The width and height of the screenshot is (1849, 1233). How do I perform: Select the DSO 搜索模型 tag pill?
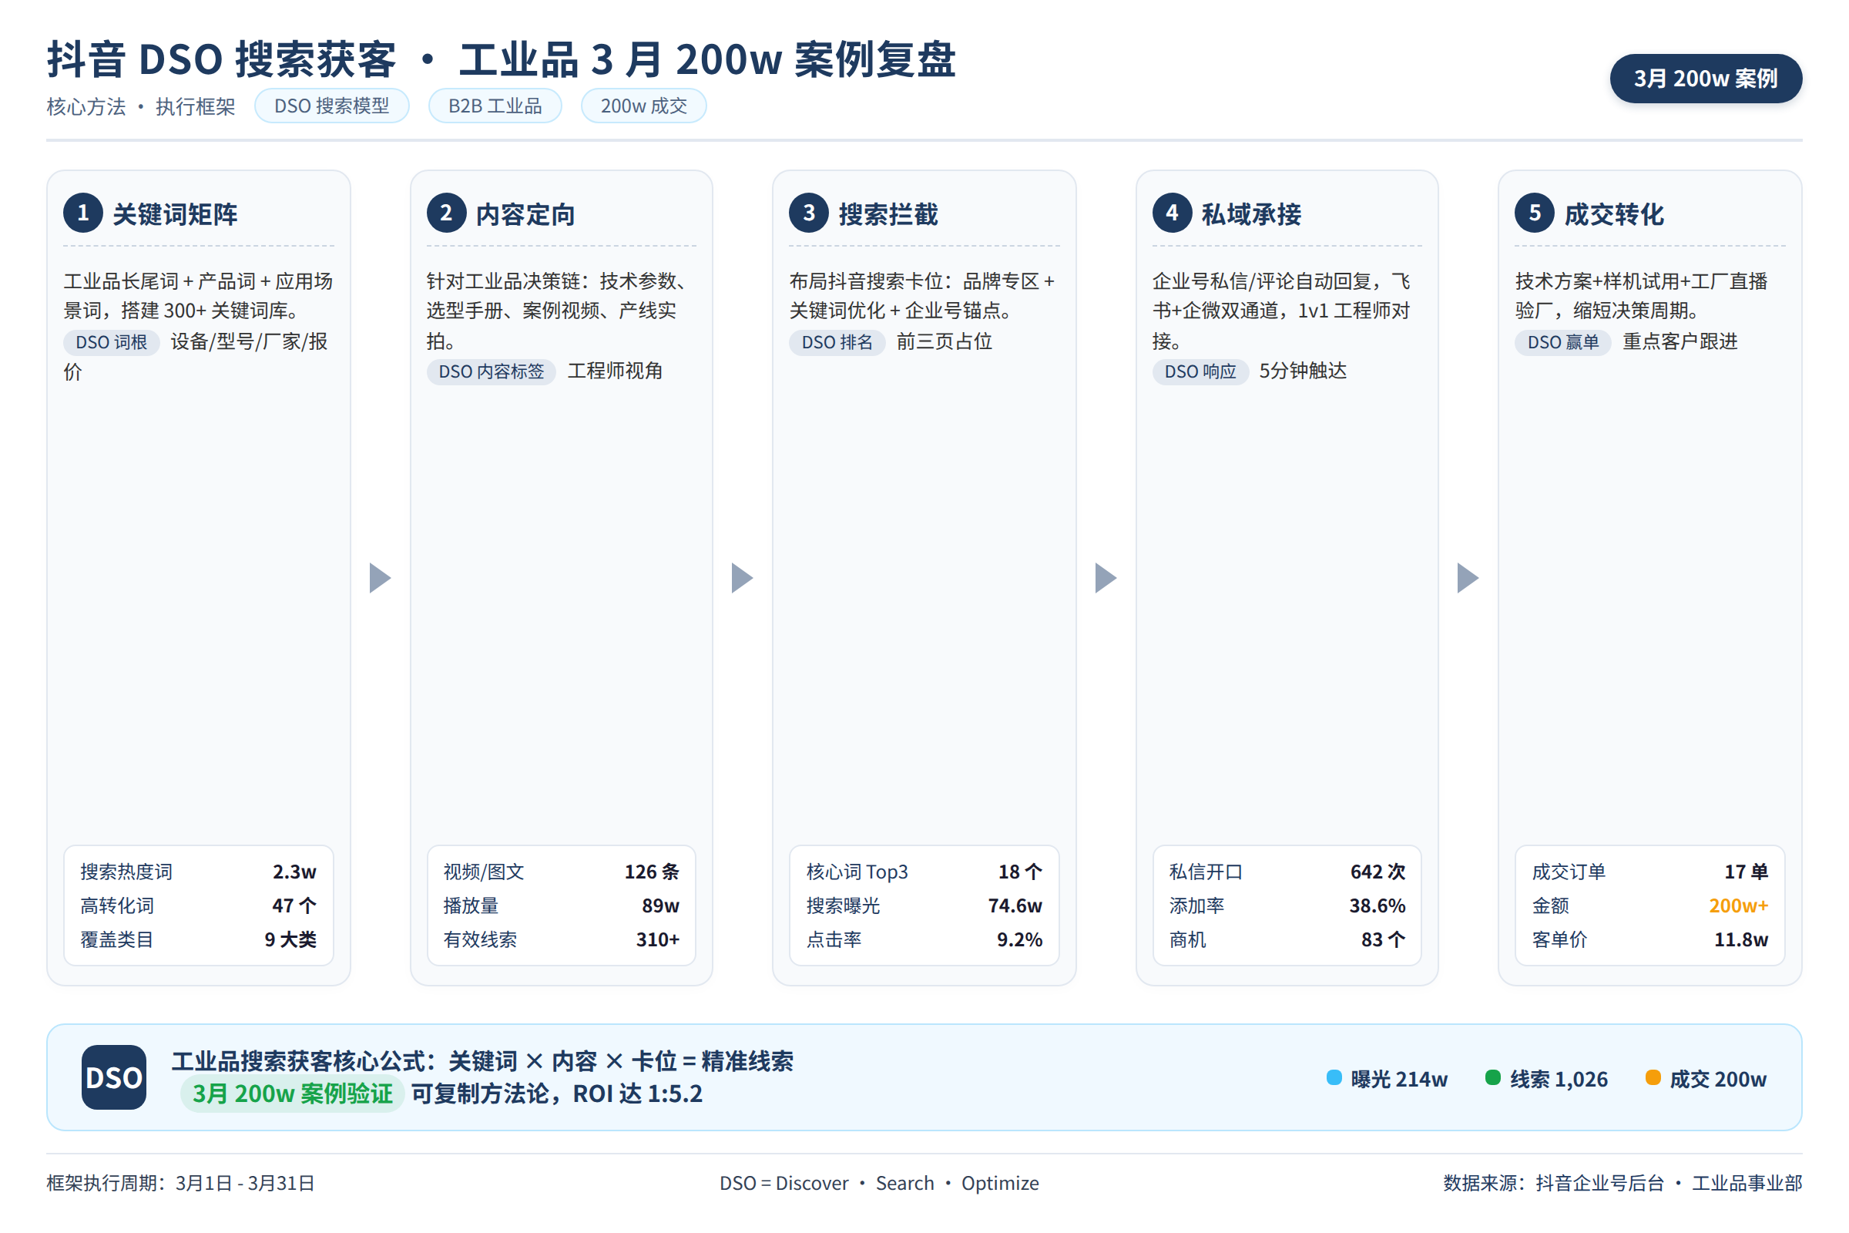[332, 106]
